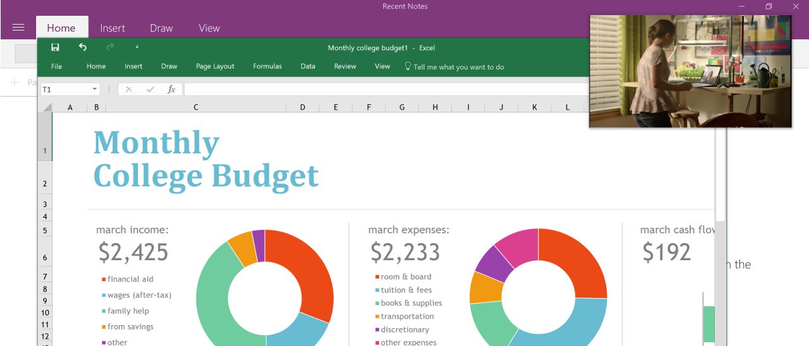Select the Excel Draw ribbon tab

(169, 66)
